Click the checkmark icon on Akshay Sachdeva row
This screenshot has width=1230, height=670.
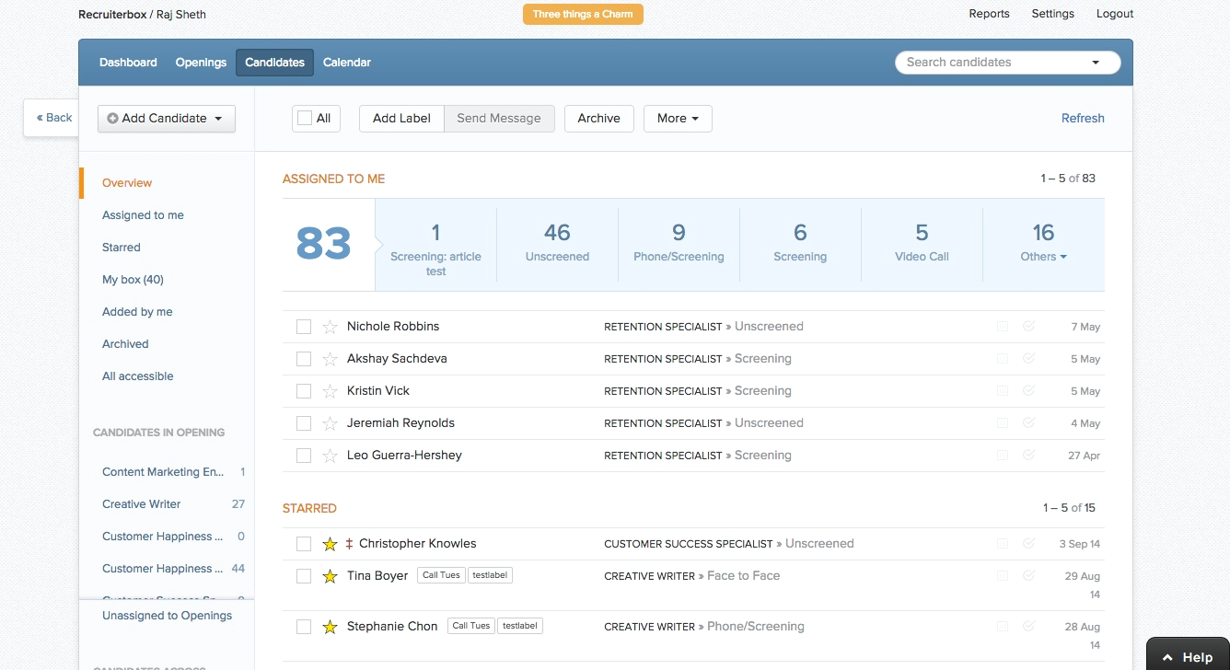[1028, 358]
